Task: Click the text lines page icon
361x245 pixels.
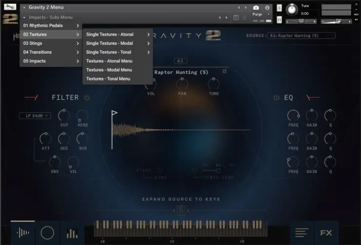Action: tap(301, 233)
